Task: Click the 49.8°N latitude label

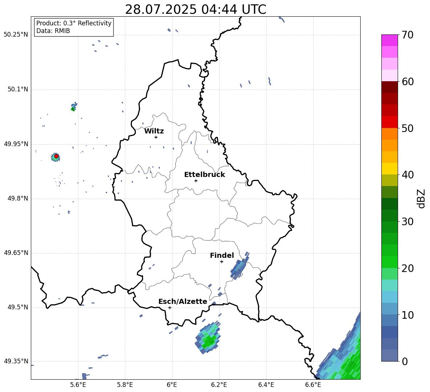Action: click(18, 198)
